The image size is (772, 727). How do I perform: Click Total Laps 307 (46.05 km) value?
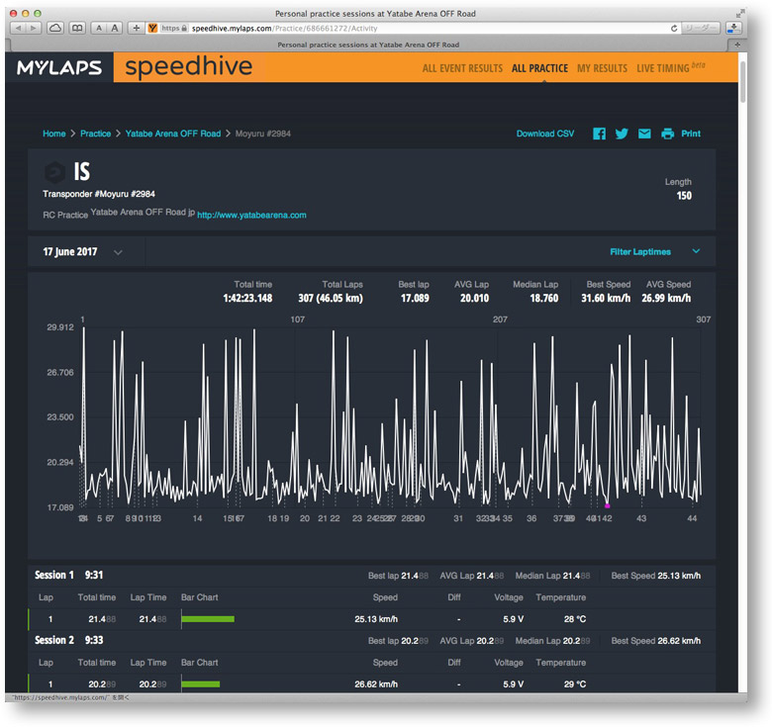click(331, 299)
